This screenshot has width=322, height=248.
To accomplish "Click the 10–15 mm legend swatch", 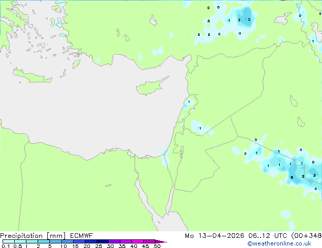I will [x=67, y=241].
